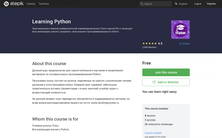Open the Teaching menu item
The image size is (222, 138).
click(44, 4)
